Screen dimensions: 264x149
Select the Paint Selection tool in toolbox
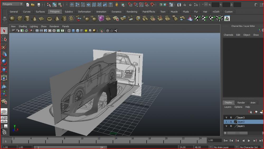click(4, 47)
